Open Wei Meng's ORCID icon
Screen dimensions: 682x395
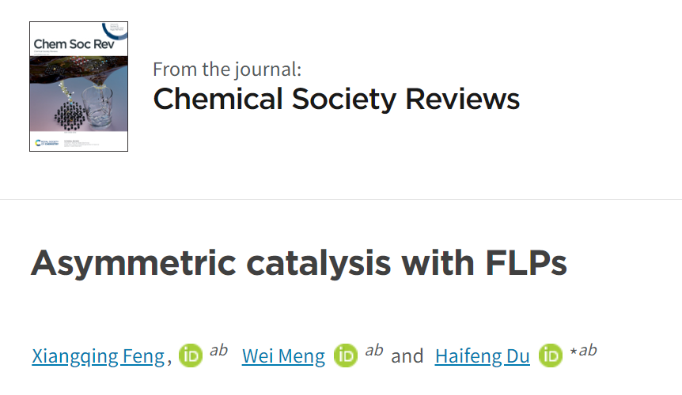346,355
